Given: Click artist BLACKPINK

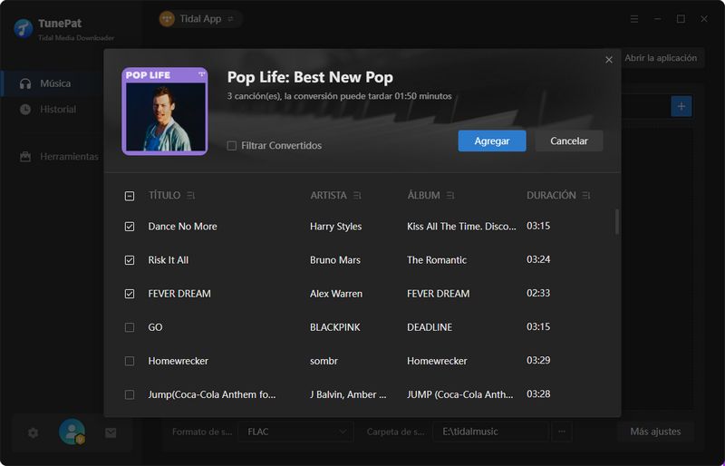Looking at the screenshot, I should [x=334, y=327].
